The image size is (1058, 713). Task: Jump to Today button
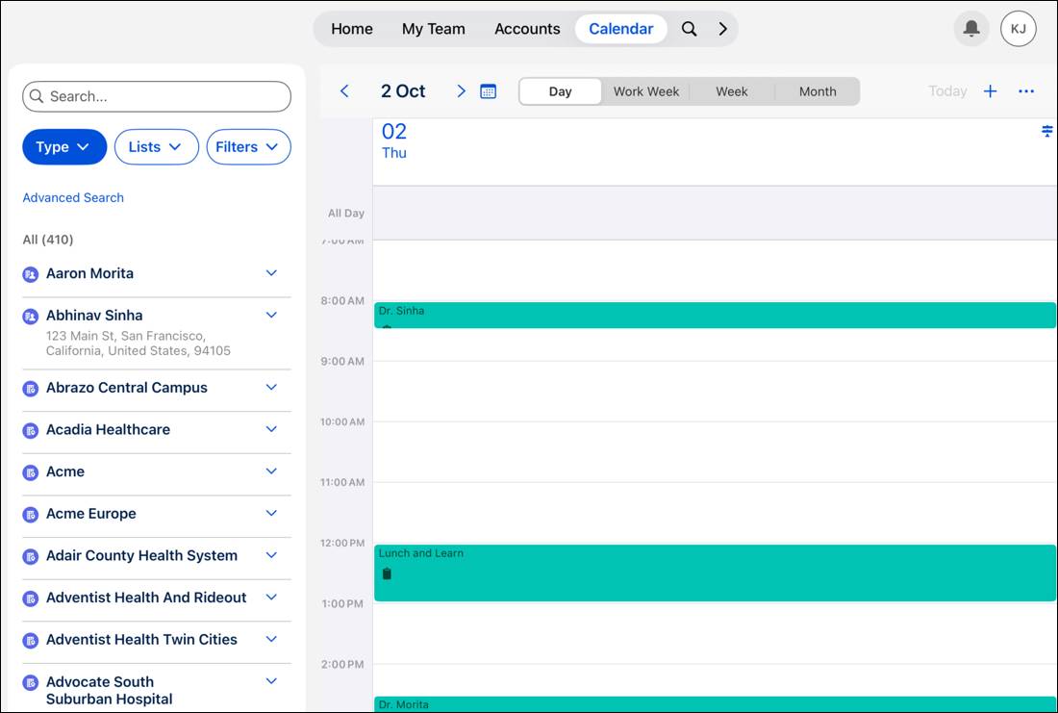[x=947, y=91]
